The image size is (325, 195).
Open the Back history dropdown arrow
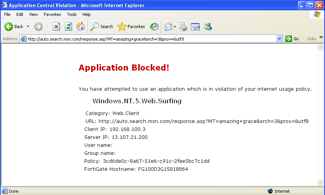click(28, 27)
